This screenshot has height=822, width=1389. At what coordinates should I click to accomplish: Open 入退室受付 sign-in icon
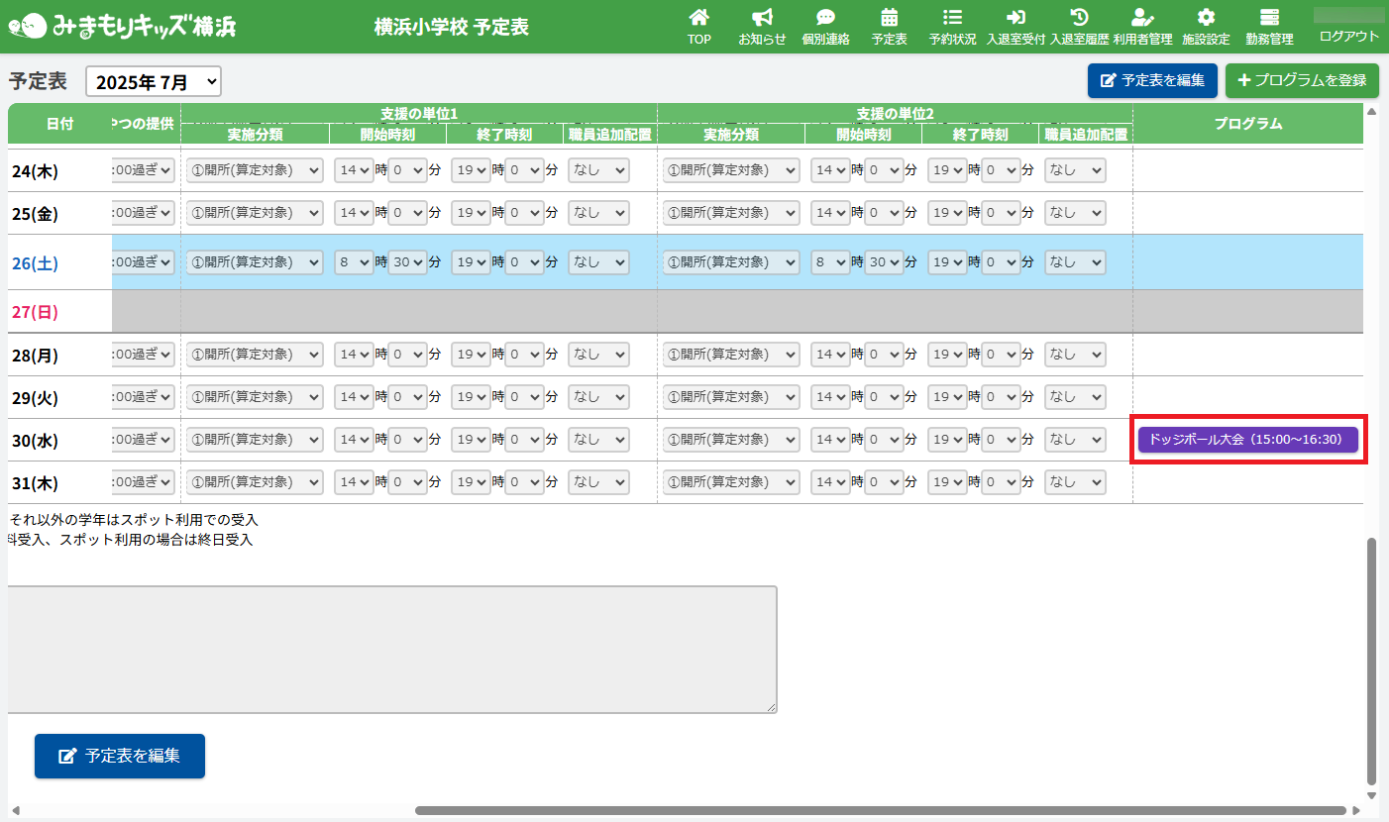pyautogui.click(x=1015, y=18)
